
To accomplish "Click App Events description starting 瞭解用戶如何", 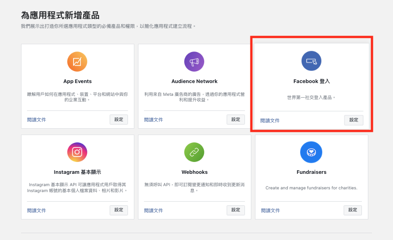I will [x=77, y=97].
